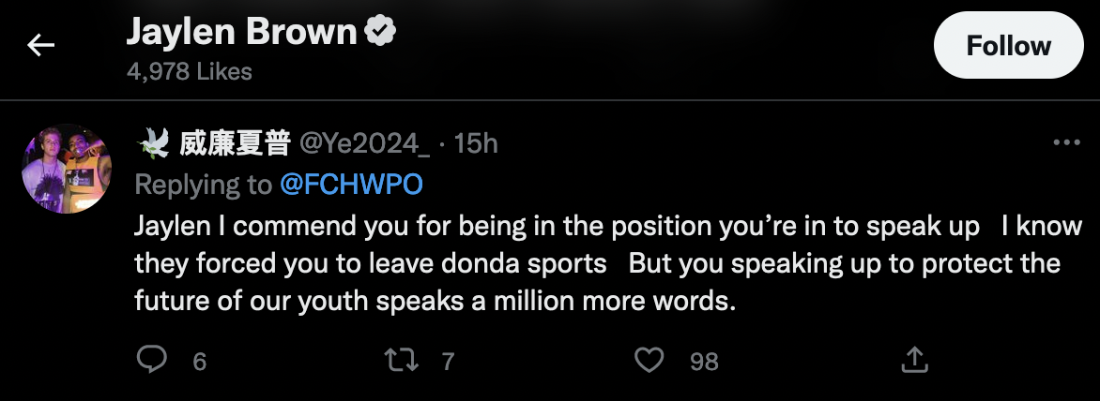This screenshot has height=401, width=1100.
Task: Click the reply speech bubble icon
Action: (152, 360)
